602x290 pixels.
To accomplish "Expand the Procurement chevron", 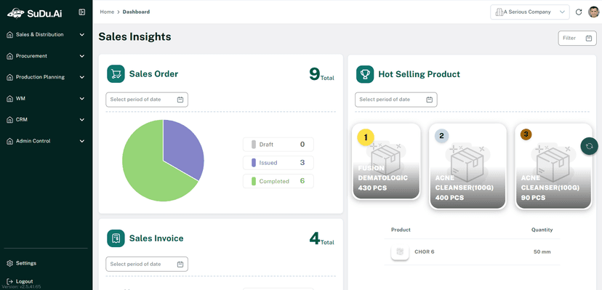I will pos(81,57).
